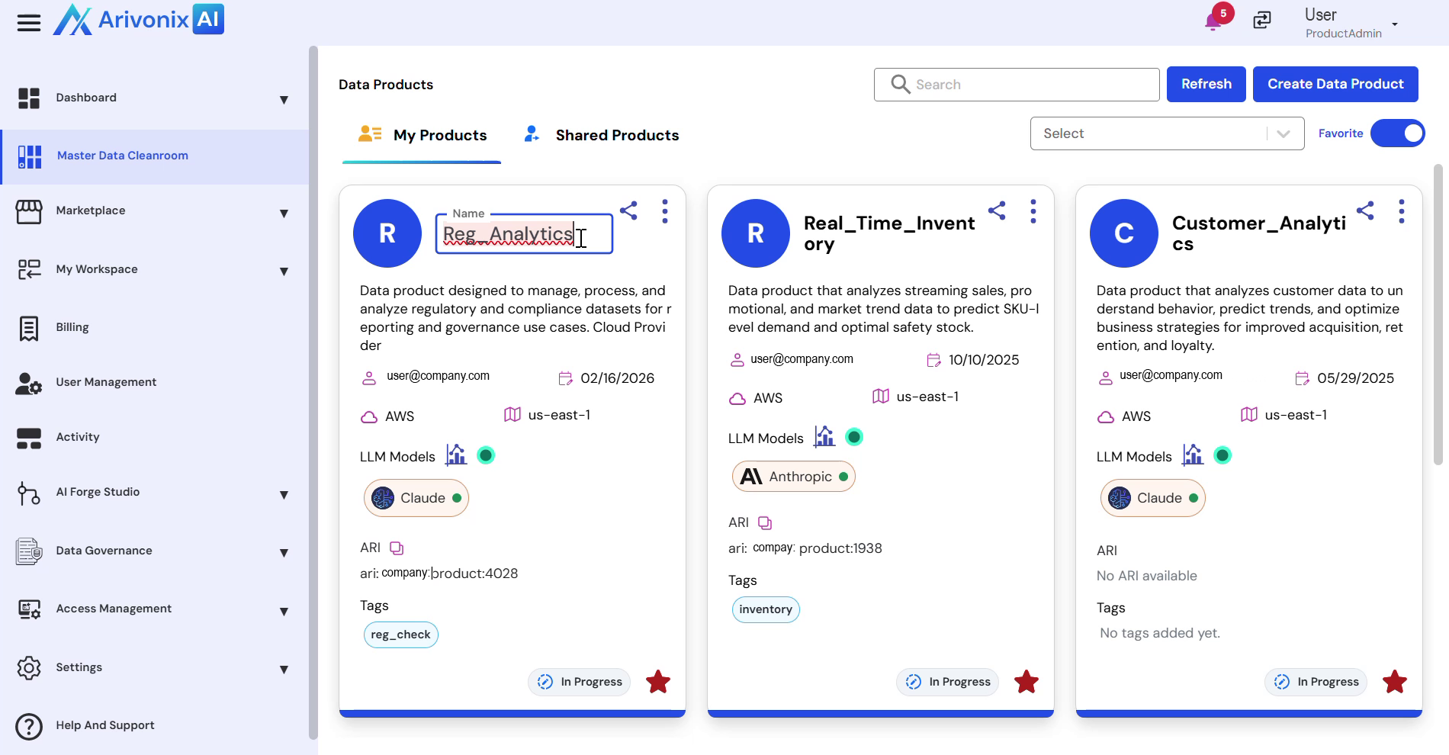Share the Real_Time_Inventory product

[x=997, y=210]
